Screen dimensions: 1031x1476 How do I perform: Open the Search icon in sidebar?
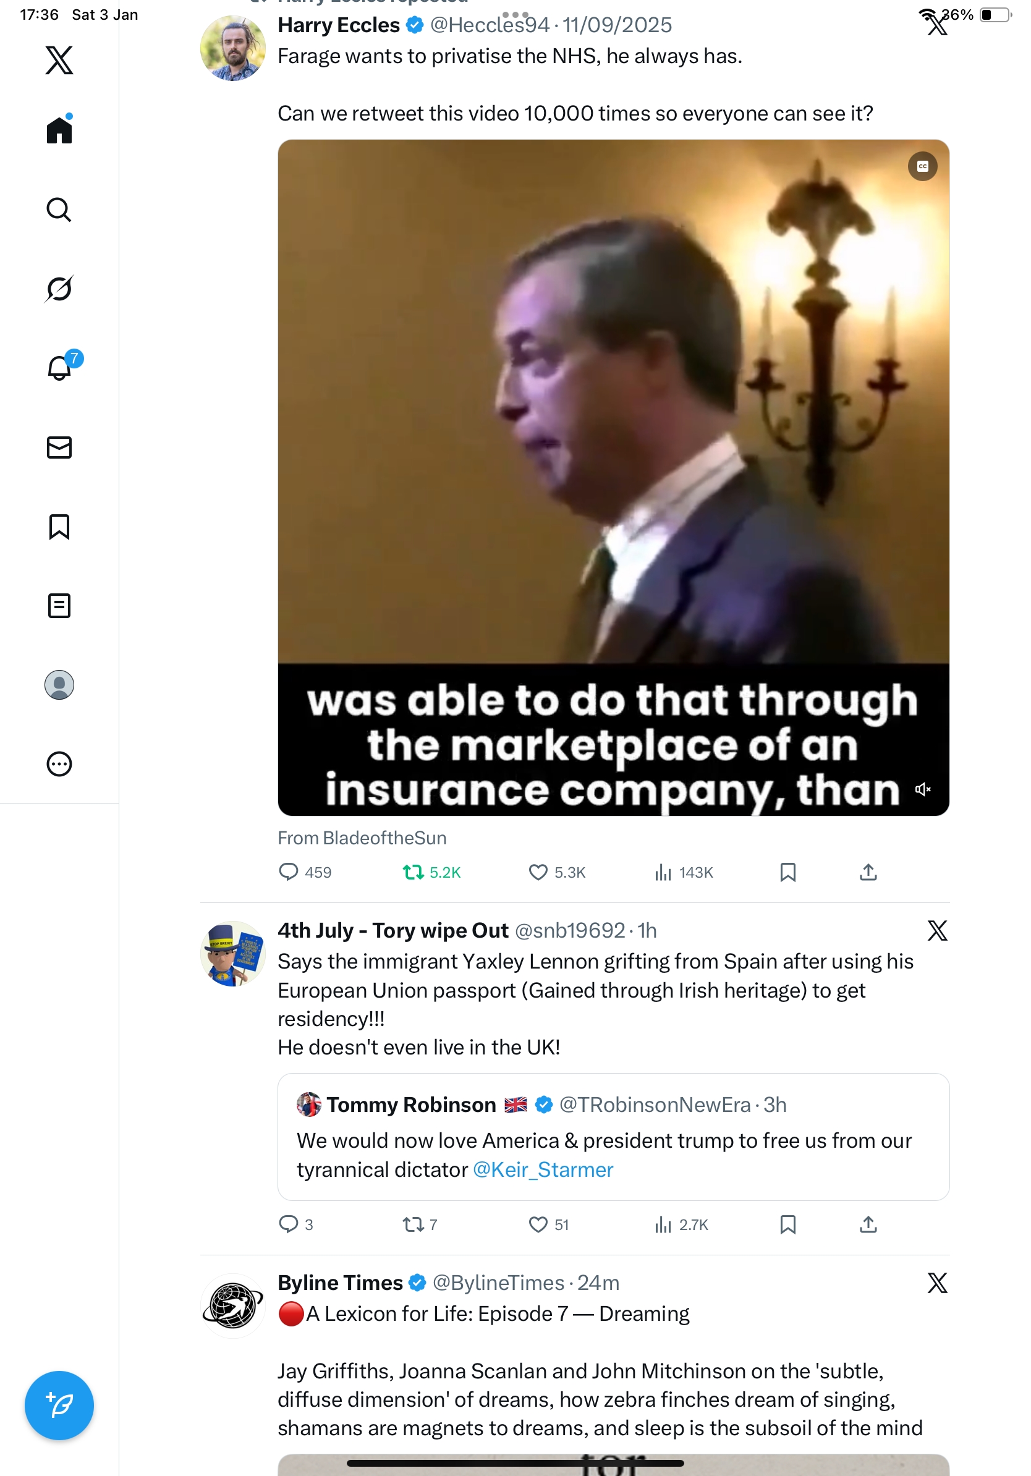coord(59,210)
